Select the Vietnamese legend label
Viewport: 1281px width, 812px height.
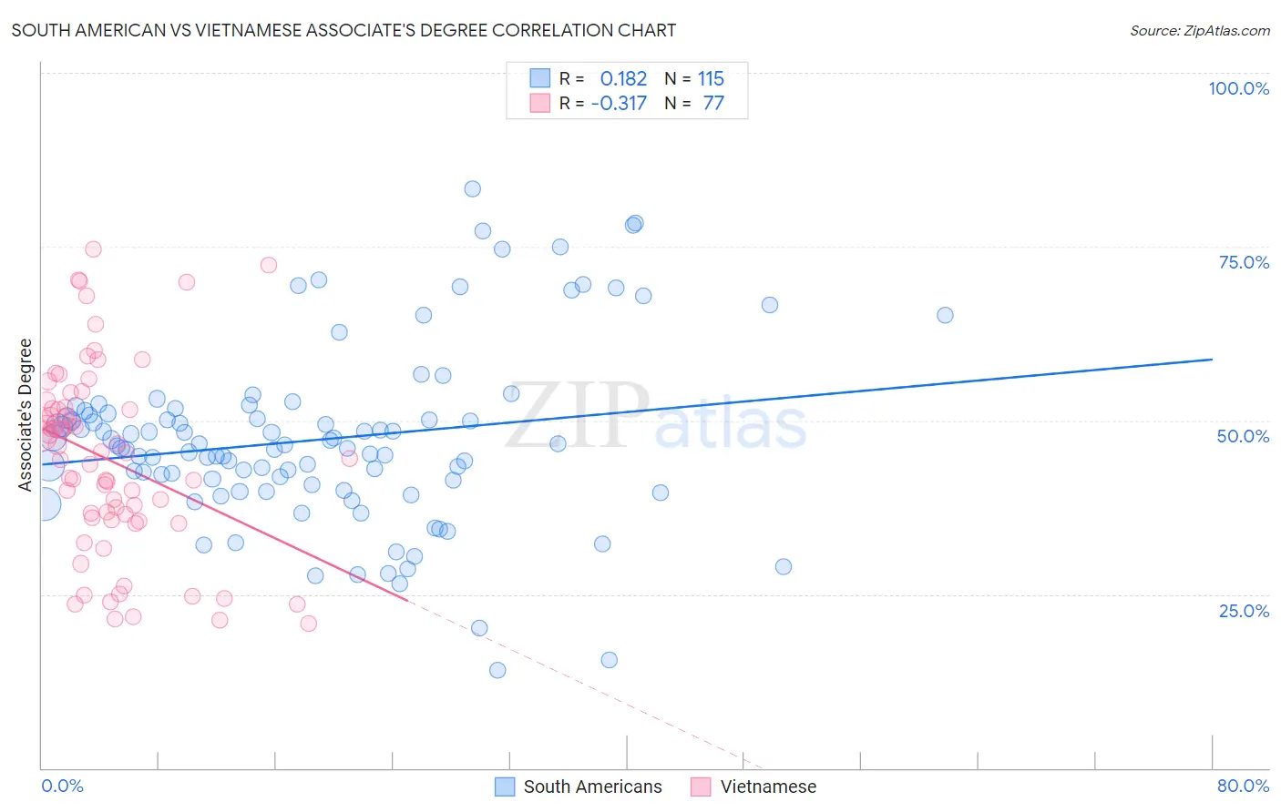click(768, 787)
